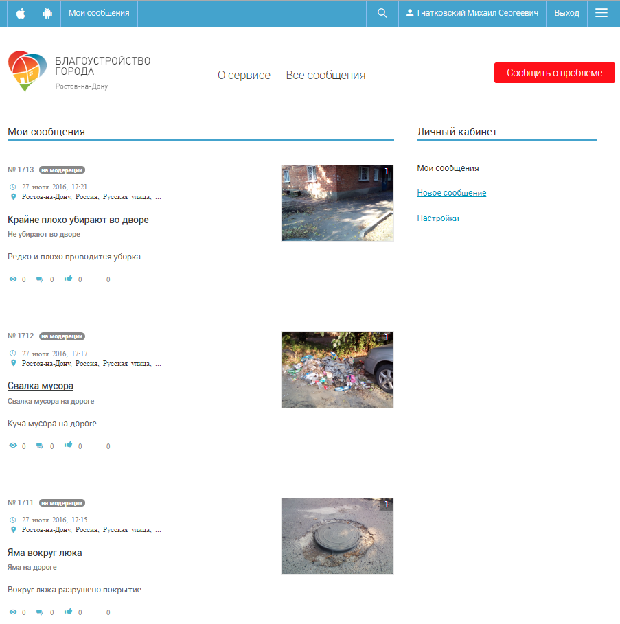Click на модерации badge on № 1713
Screen dimensions: 620x624
pyautogui.click(x=62, y=170)
